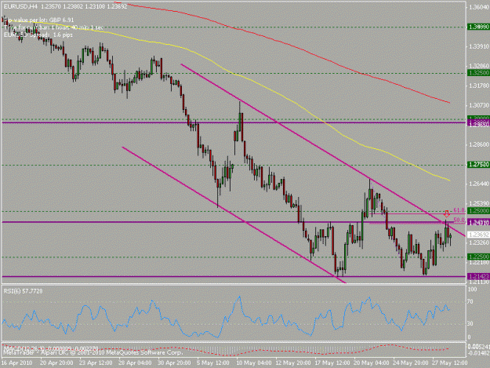Click the 24 May 20:00 time label

pyautogui.click(x=411, y=363)
